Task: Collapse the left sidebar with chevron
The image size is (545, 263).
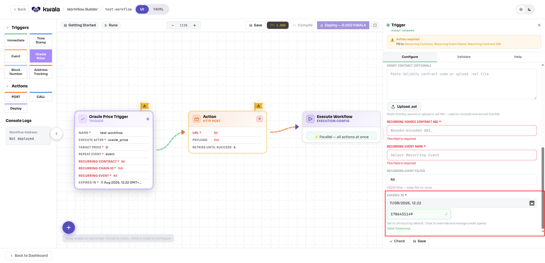Action: 56,134
